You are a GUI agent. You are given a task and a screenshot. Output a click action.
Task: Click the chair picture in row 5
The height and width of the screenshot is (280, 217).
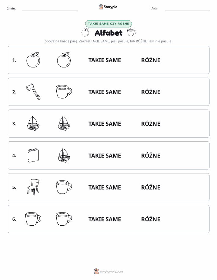(x=33, y=187)
